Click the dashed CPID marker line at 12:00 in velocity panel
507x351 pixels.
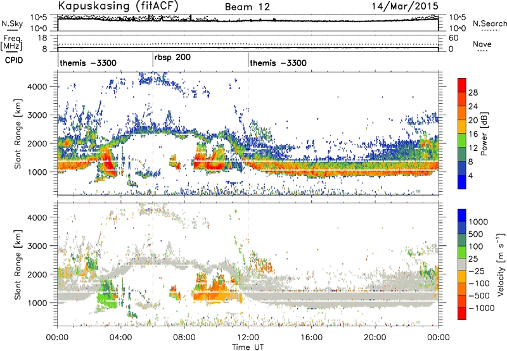click(248, 264)
